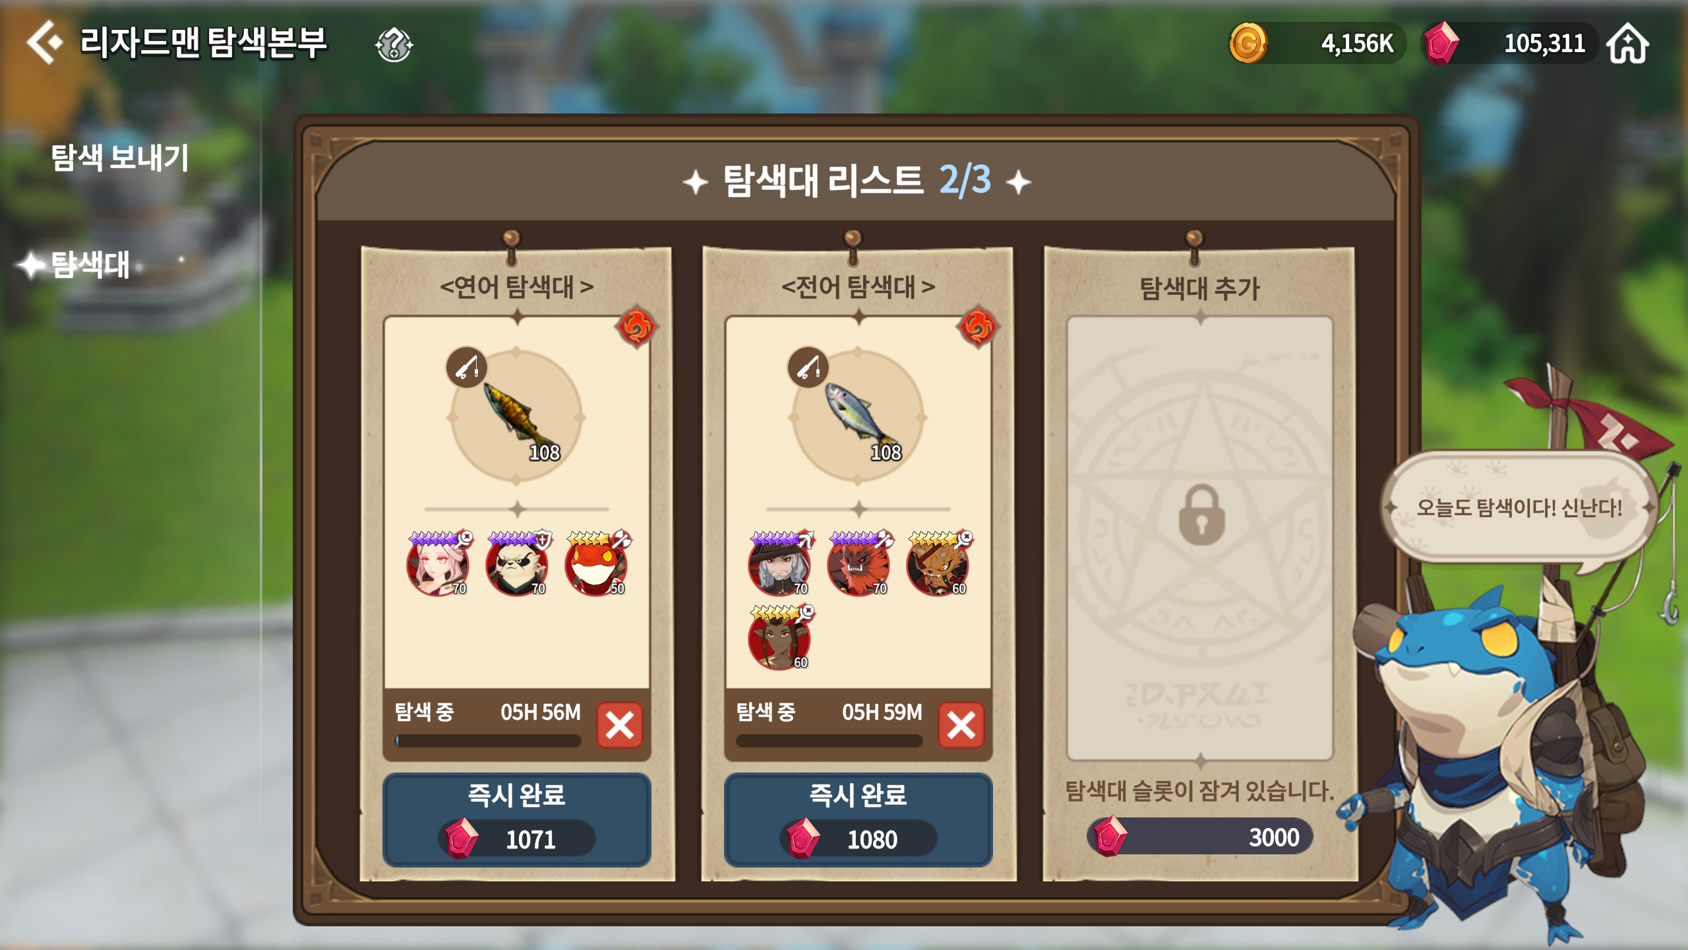Open the help question mark icon

394,45
